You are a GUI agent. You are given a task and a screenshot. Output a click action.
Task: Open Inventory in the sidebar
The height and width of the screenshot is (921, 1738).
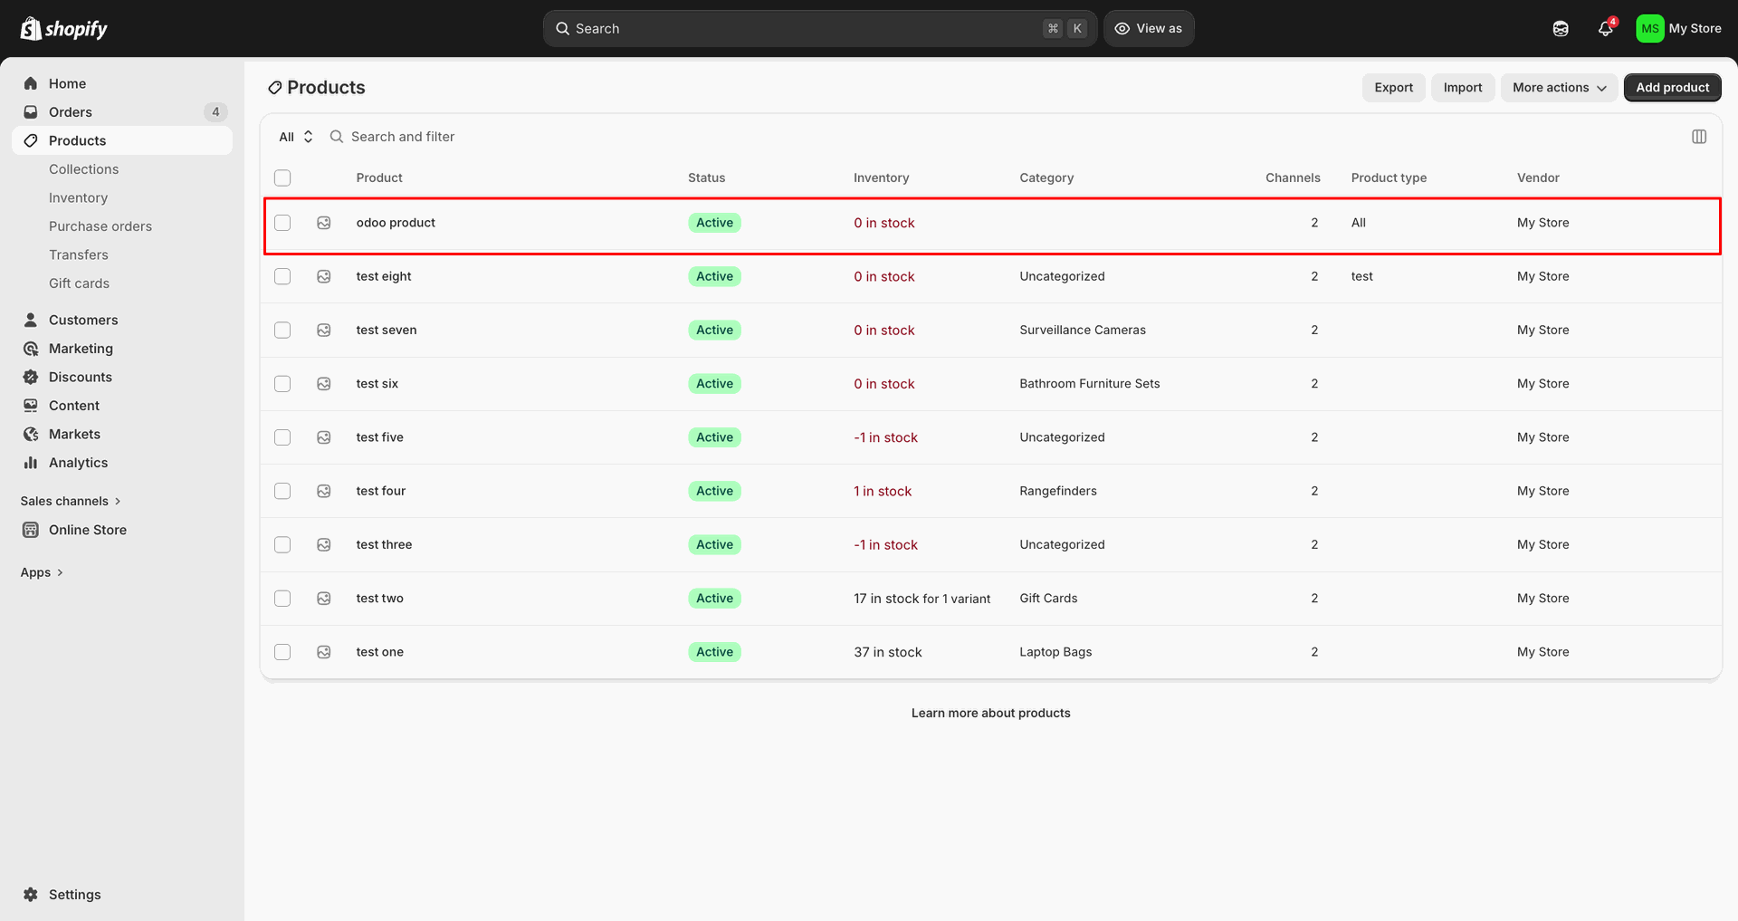pyautogui.click(x=78, y=197)
